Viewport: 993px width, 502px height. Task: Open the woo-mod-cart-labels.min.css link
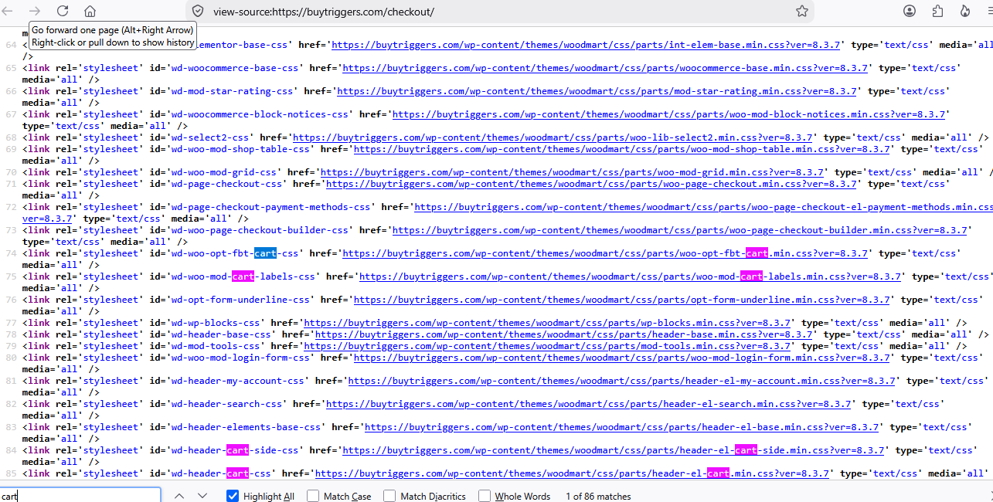tap(630, 276)
